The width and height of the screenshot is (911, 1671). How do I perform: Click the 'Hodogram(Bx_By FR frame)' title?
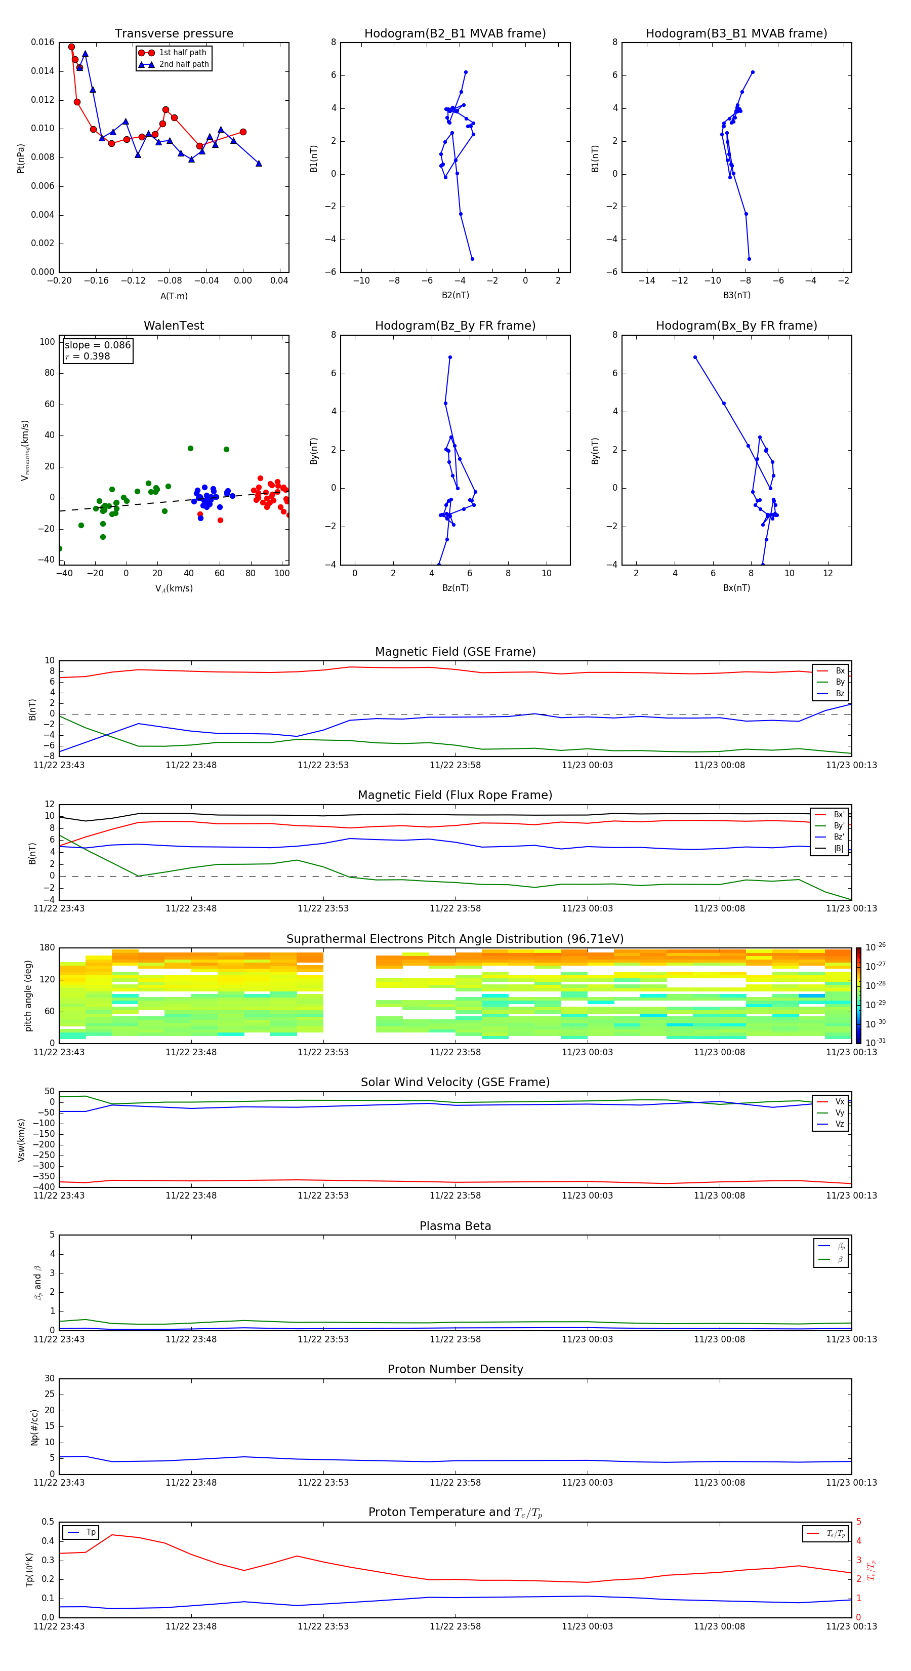tap(736, 326)
